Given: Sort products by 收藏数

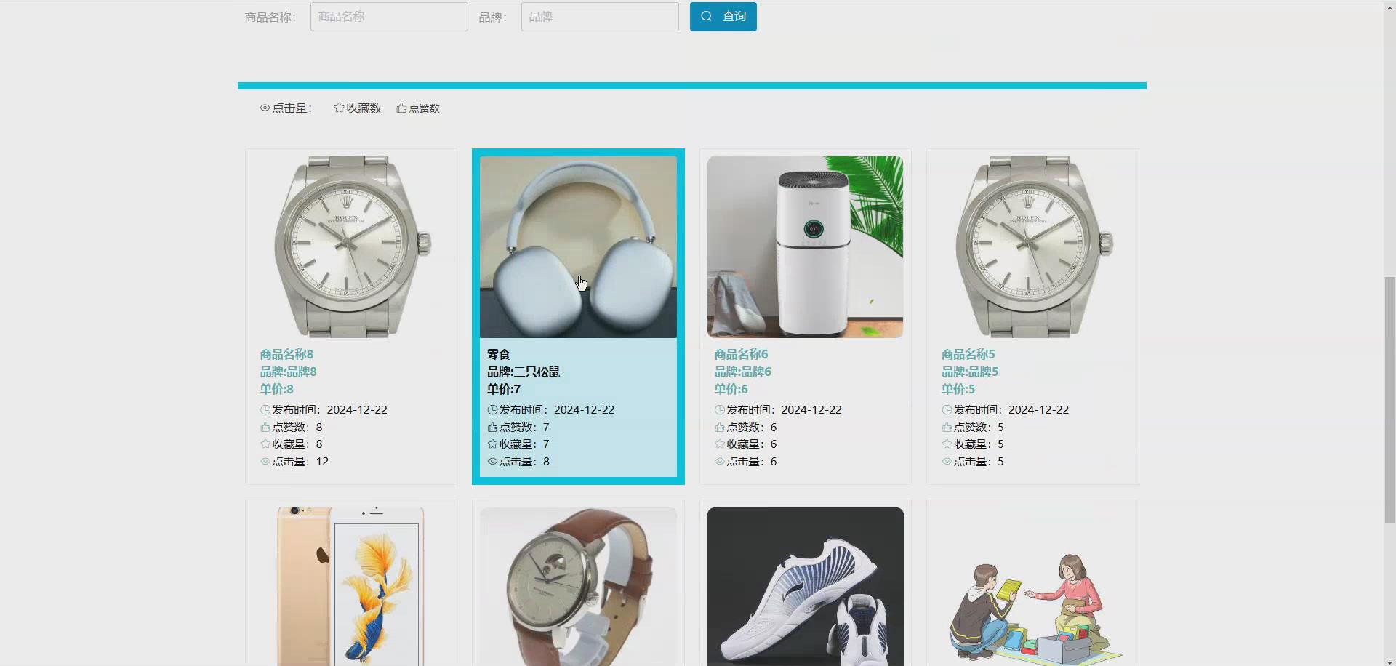Looking at the screenshot, I should (x=364, y=108).
